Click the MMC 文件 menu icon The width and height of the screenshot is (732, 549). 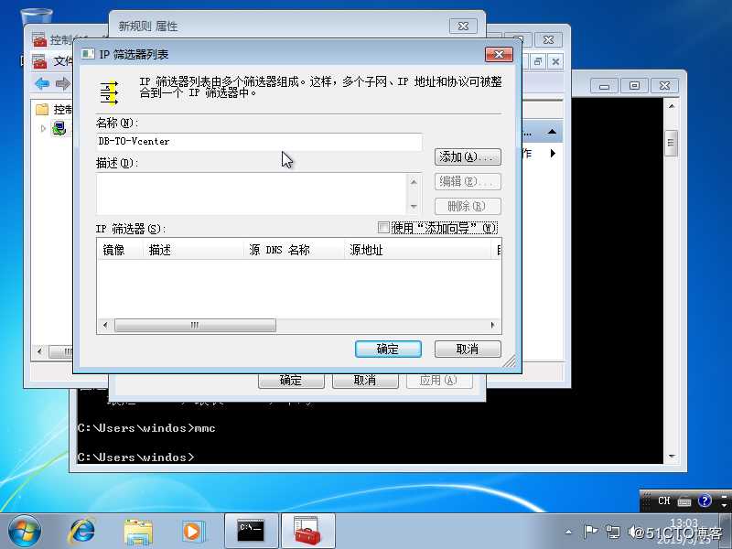pos(39,61)
